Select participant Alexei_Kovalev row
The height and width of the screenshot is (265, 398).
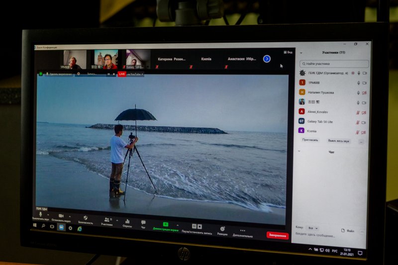332,112
